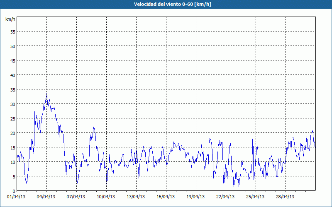Click the 07/04/13 date label
The width and height of the screenshot is (332, 207).
click(x=76, y=197)
